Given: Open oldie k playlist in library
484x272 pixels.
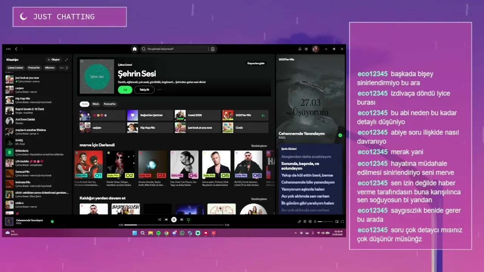Looking at the screenshot, I should pos(37,205).
